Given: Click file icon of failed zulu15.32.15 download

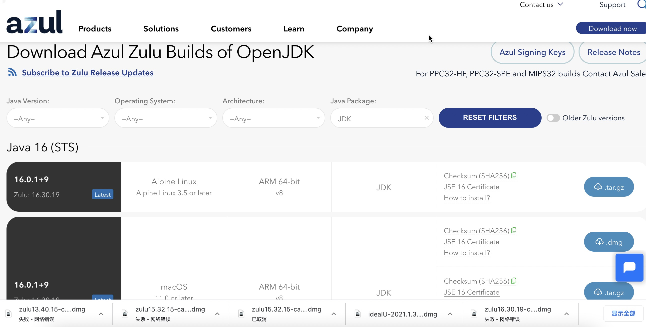Looking at the screenshot, I should 125,314.
